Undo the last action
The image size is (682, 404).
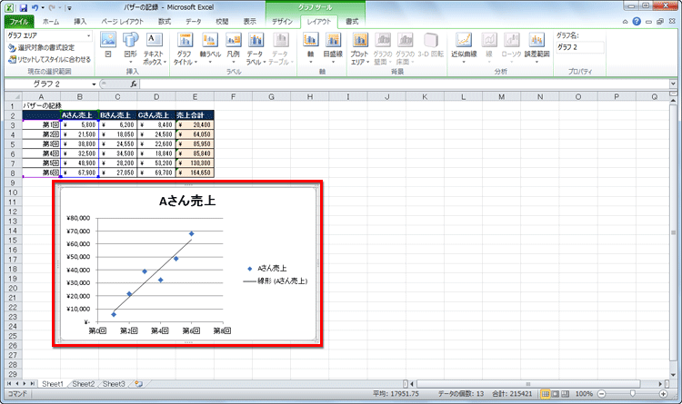pyautogui.click(x=35, y=7)
